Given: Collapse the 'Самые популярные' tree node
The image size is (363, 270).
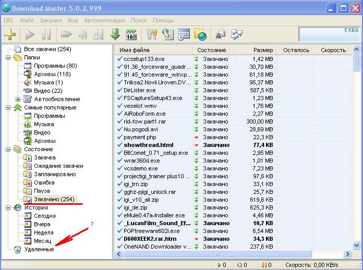Looking at the screenshot, I should click(x=8, y=107).
